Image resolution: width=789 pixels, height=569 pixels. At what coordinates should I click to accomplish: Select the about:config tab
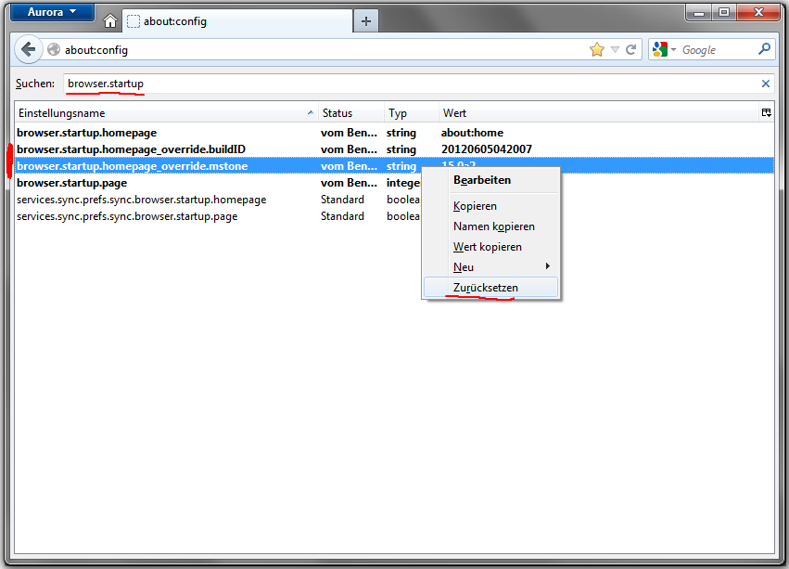click(236, 21)
